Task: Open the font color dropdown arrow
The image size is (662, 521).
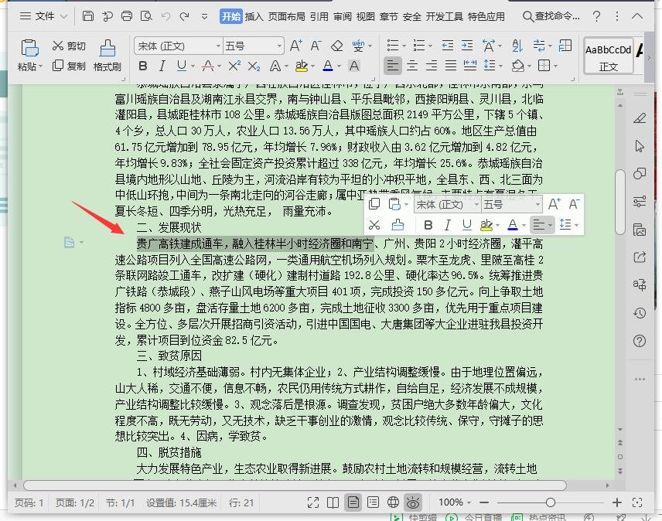Action: (x=340, y=68)
